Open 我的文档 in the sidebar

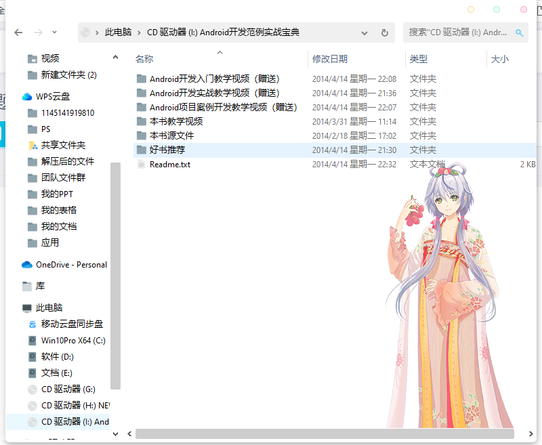(x=59, y=226)
